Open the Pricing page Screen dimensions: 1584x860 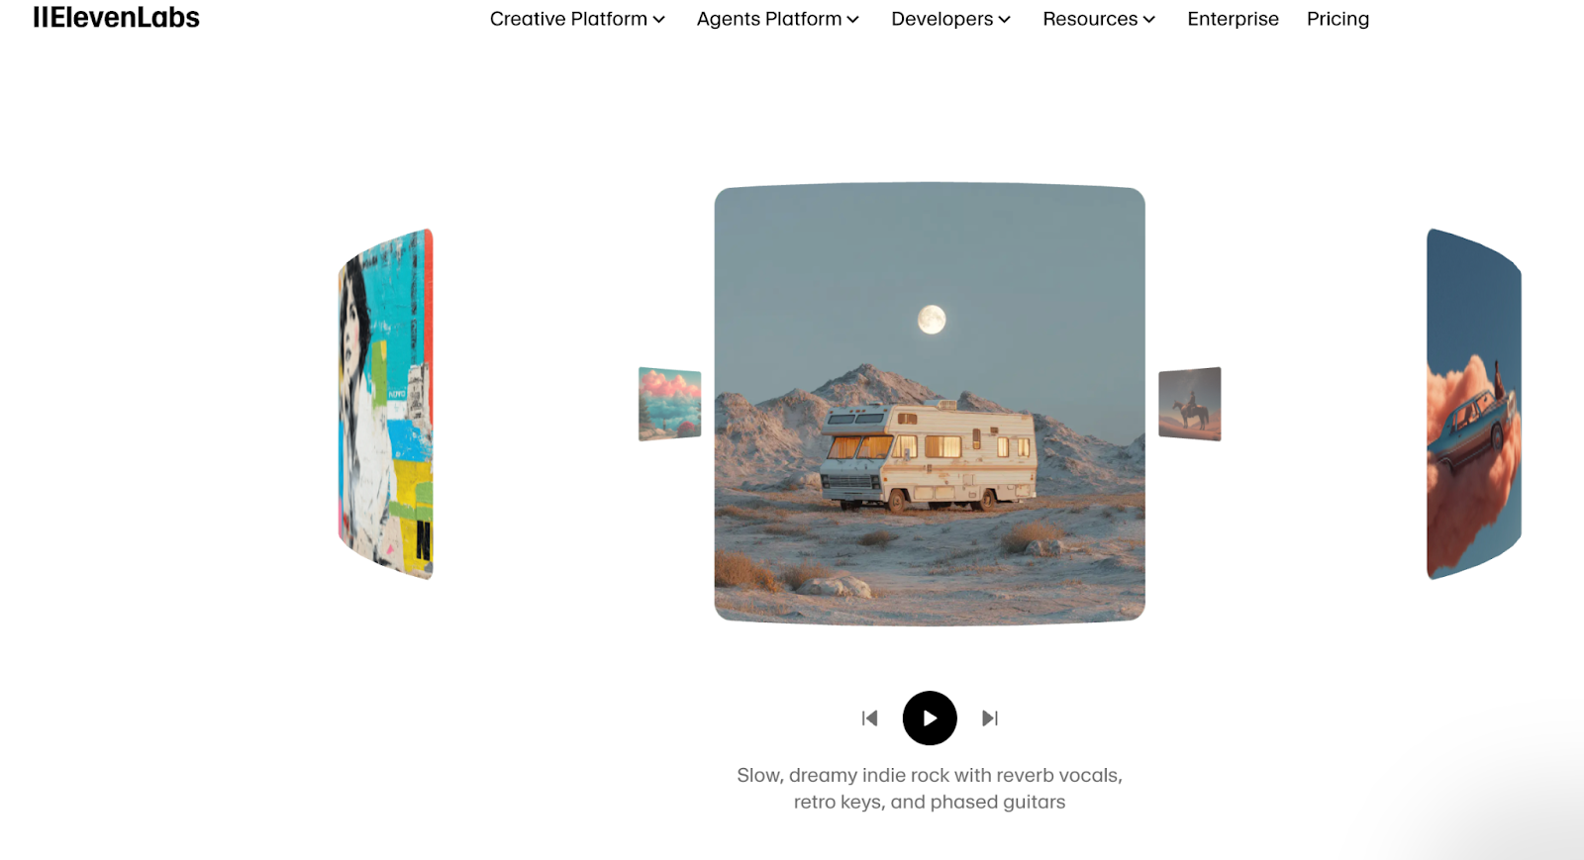(1337, 19)
